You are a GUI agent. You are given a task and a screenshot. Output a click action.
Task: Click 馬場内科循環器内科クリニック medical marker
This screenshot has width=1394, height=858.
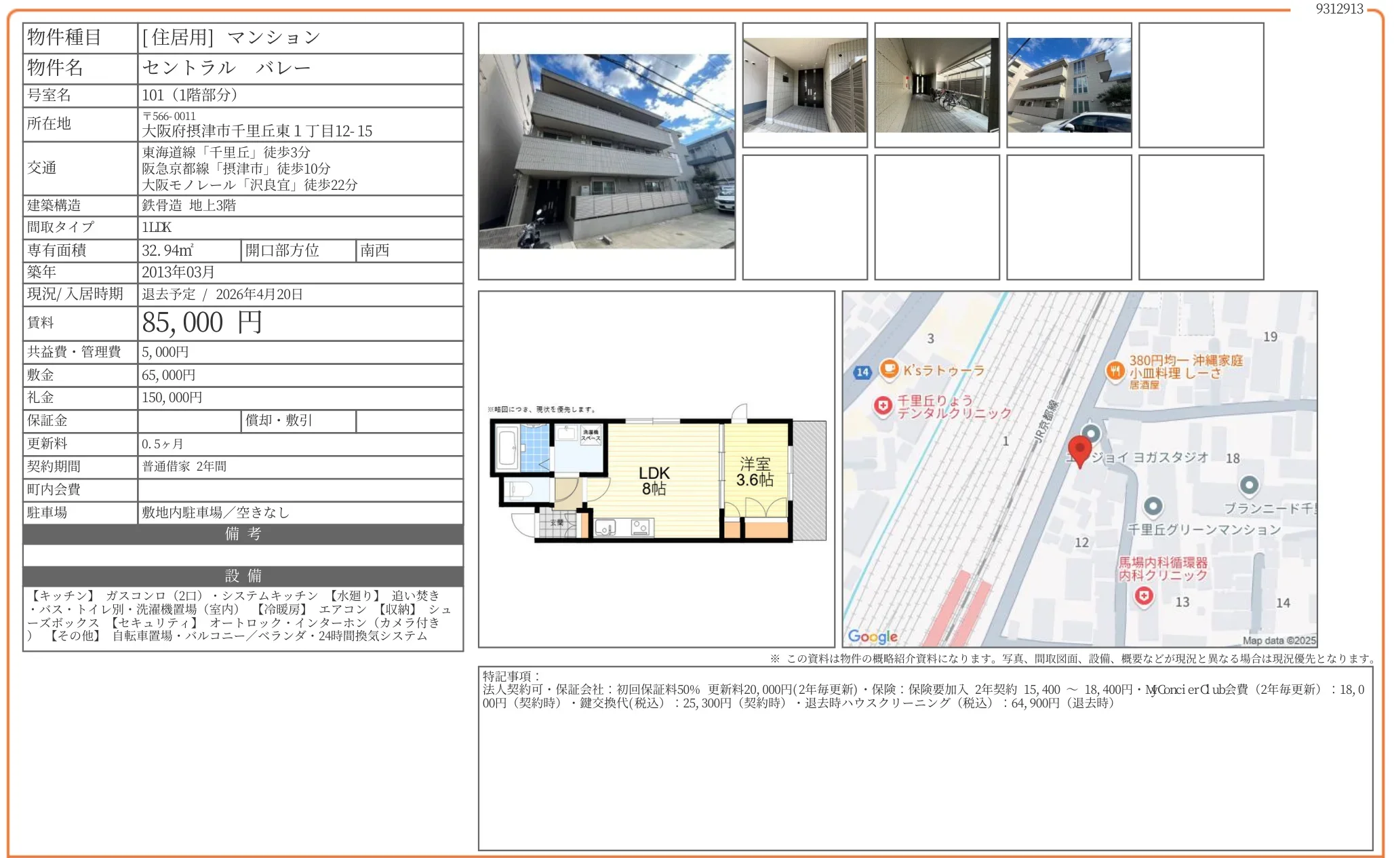coord(1144,596)
